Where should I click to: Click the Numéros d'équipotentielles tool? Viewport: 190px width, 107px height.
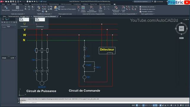(x=92, y=9)
